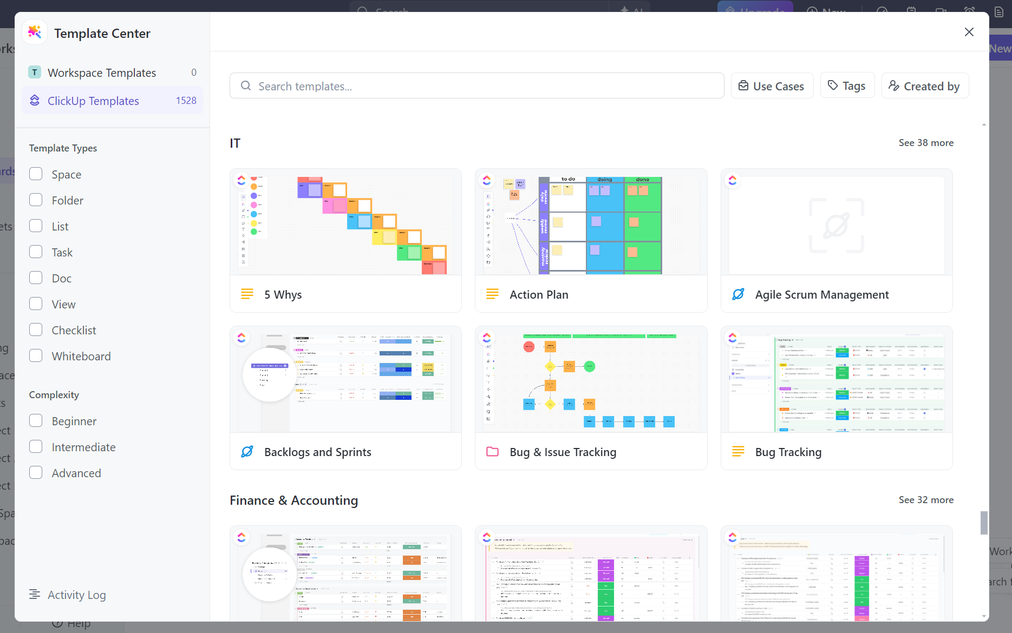Show 38 more IT templates
Viewport: 1012px width, 633px height.
[x=926, y=143]
